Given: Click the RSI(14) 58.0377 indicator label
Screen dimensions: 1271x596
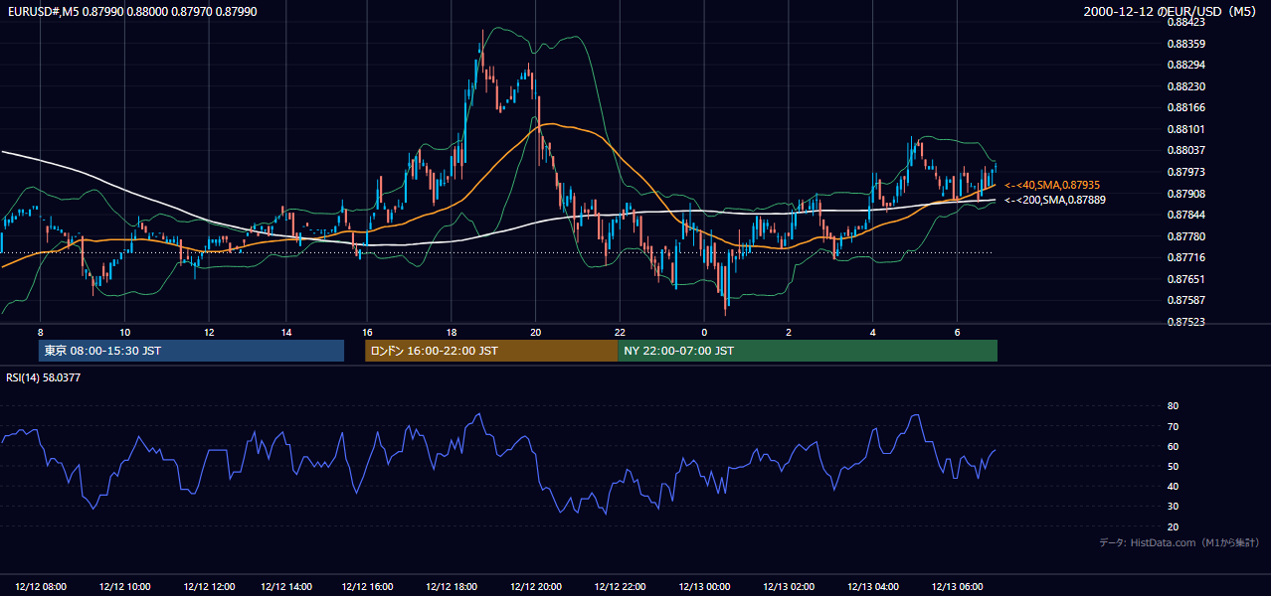Looking at the screenshot, I should [43, 377].
